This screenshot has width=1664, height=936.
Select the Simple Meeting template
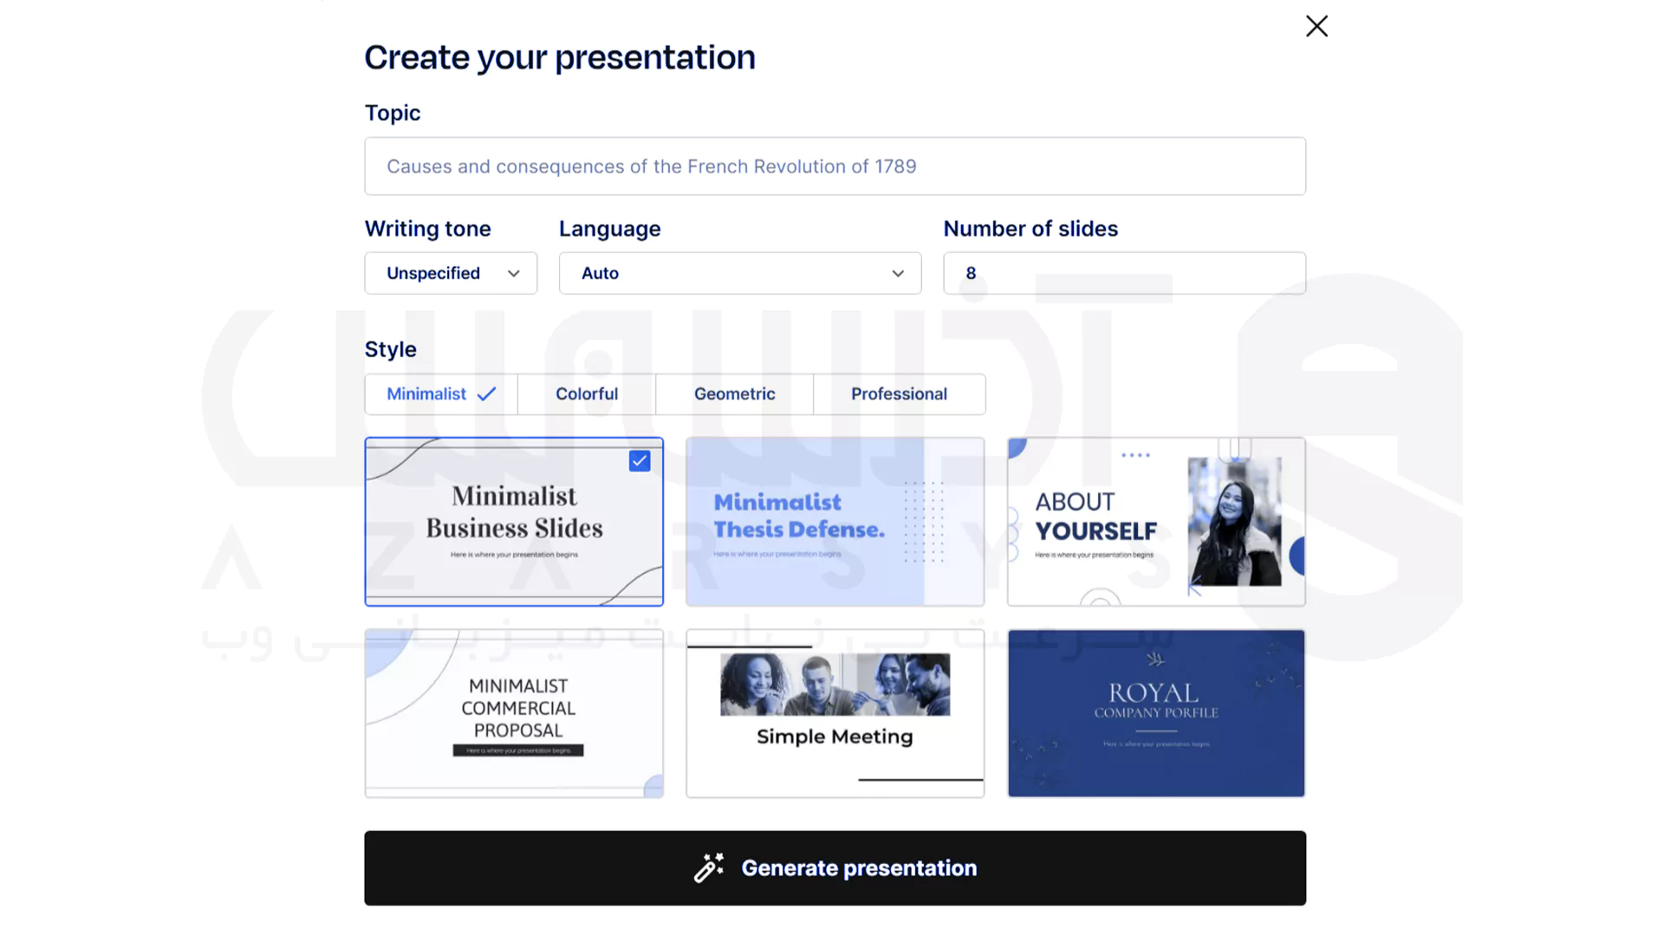pos(835,712)
